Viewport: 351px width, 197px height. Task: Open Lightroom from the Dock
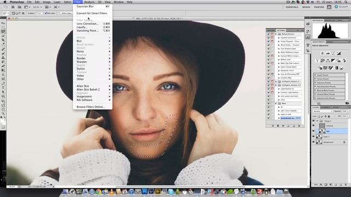pyautogui.click(x=151, y=192)
